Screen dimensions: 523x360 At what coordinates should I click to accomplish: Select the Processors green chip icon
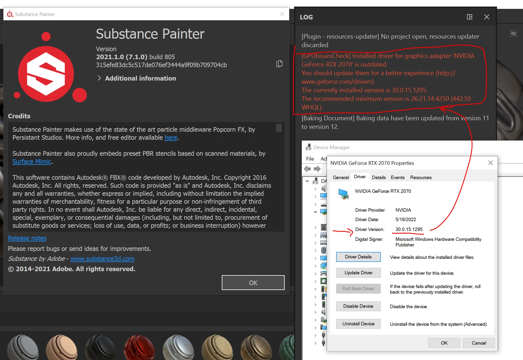[324, 281]
